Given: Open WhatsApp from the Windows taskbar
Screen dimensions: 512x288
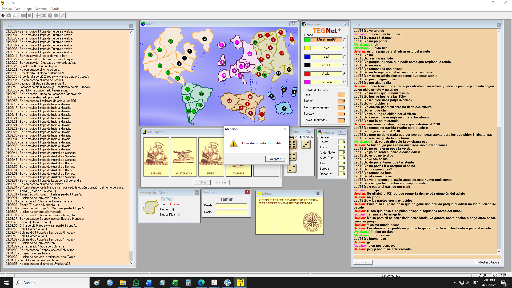Looking at the screenshot, I should (x=136, y=283).
